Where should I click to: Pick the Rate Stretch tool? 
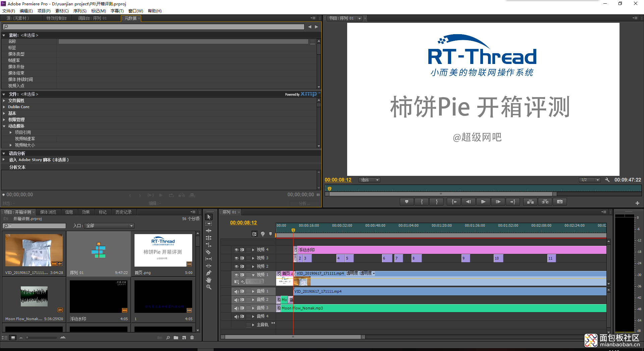click(x=209, y=244)
